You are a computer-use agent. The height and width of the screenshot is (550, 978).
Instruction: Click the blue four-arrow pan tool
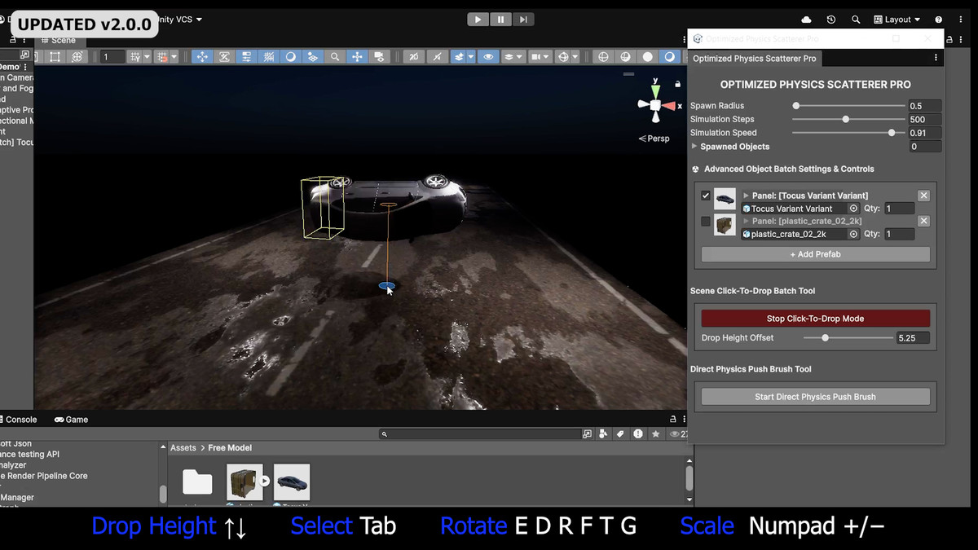pos(357,56)
